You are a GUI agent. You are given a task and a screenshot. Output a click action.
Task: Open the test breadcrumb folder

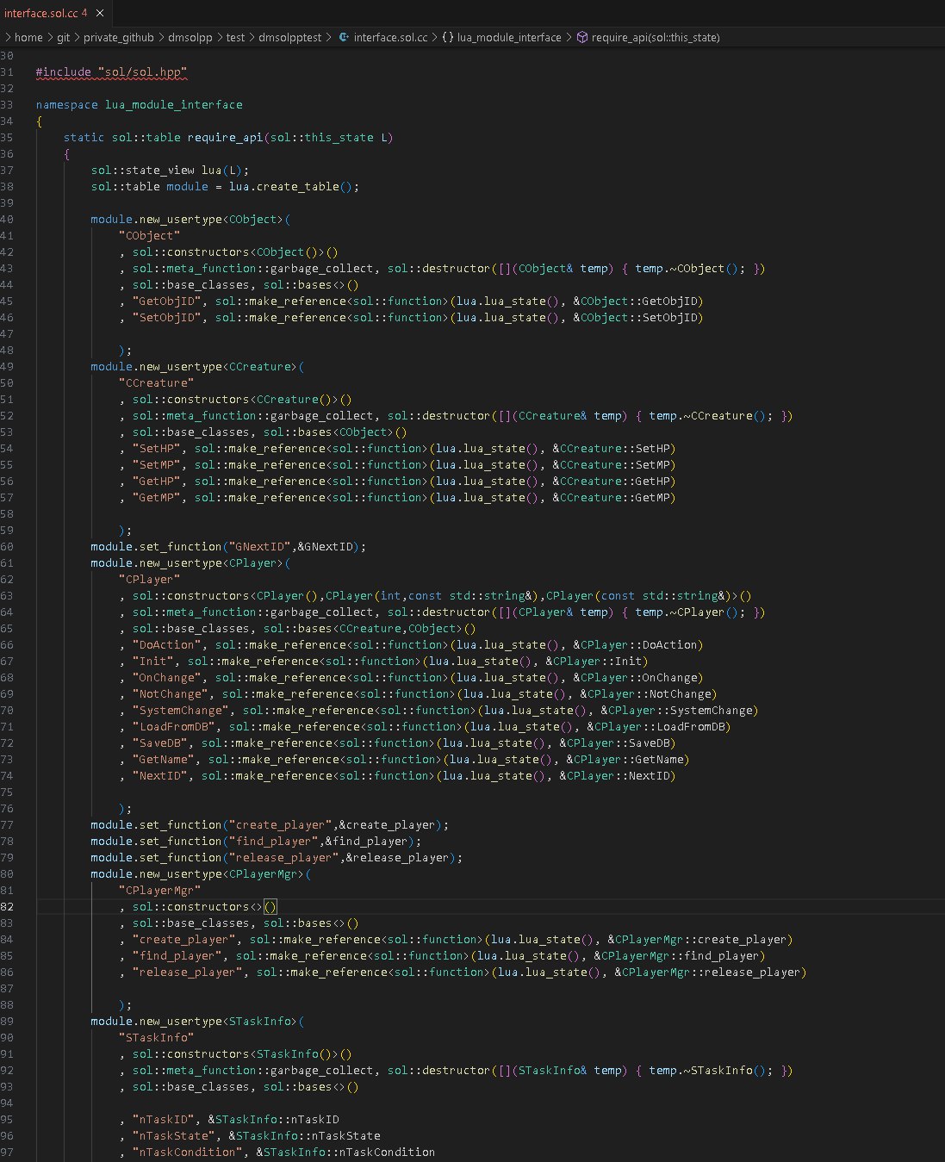pos(234,37)
